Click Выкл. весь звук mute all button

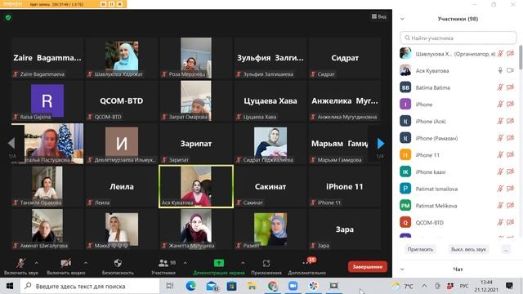468,249
